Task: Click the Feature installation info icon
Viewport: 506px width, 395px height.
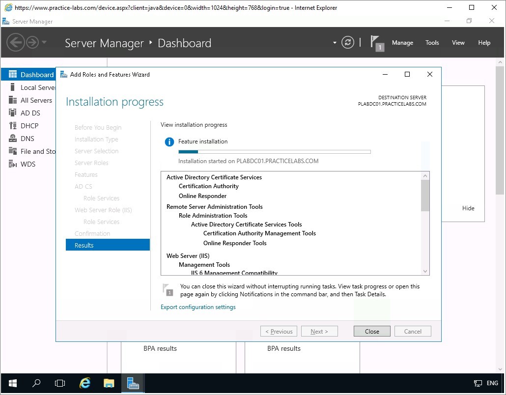Action: [x=169, y=141]
